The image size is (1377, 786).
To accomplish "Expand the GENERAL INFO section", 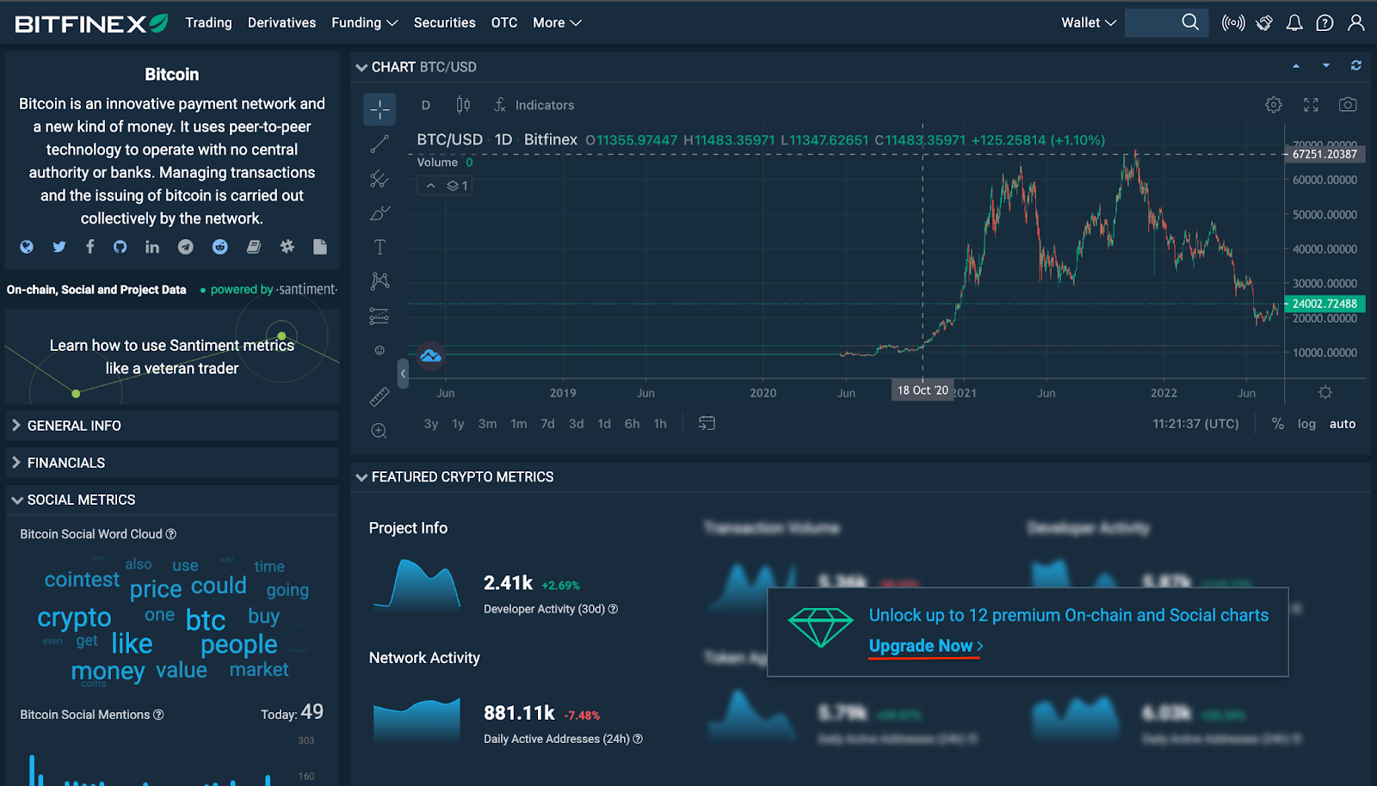I will [172, 426].
